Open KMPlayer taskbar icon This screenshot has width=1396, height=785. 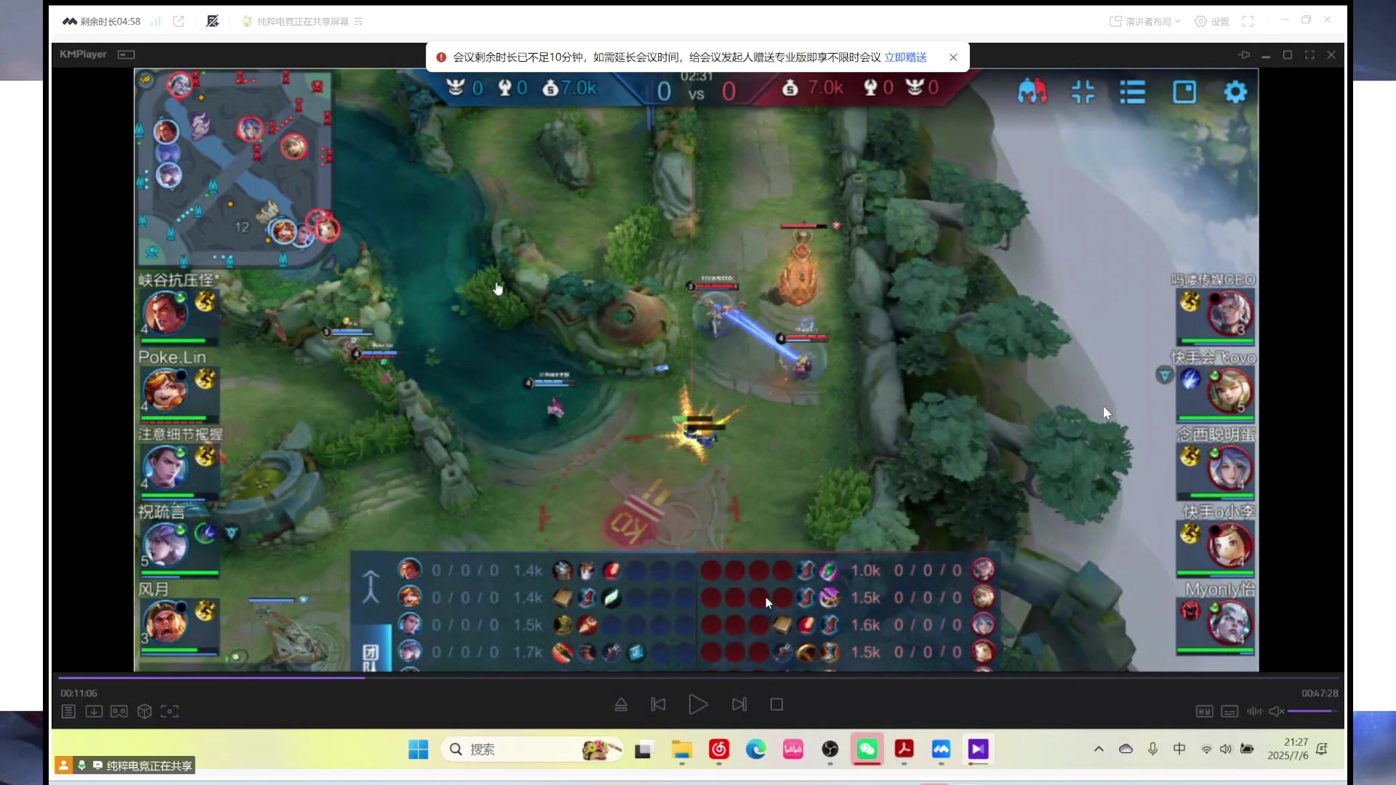978,749
